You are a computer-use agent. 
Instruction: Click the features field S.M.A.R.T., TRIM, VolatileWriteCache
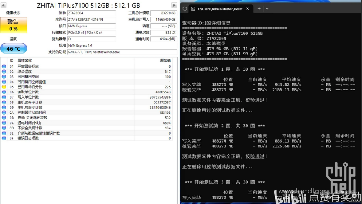122,52
